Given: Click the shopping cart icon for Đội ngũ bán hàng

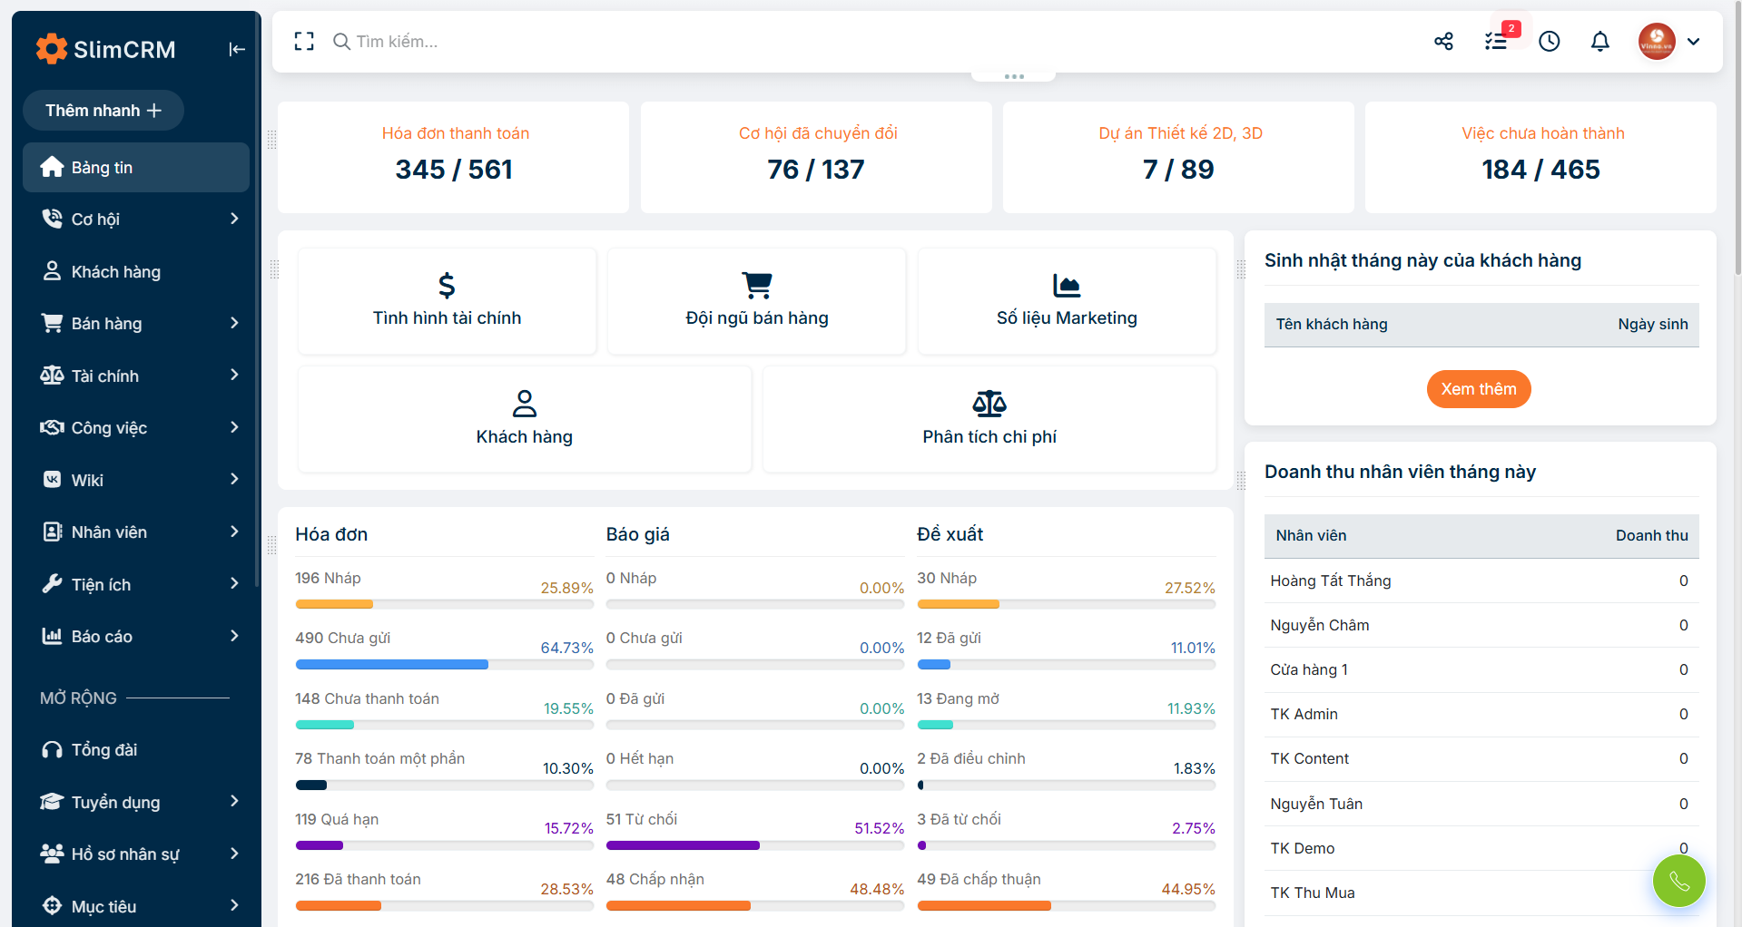Looking at the screenshot, I should (757, 285).
